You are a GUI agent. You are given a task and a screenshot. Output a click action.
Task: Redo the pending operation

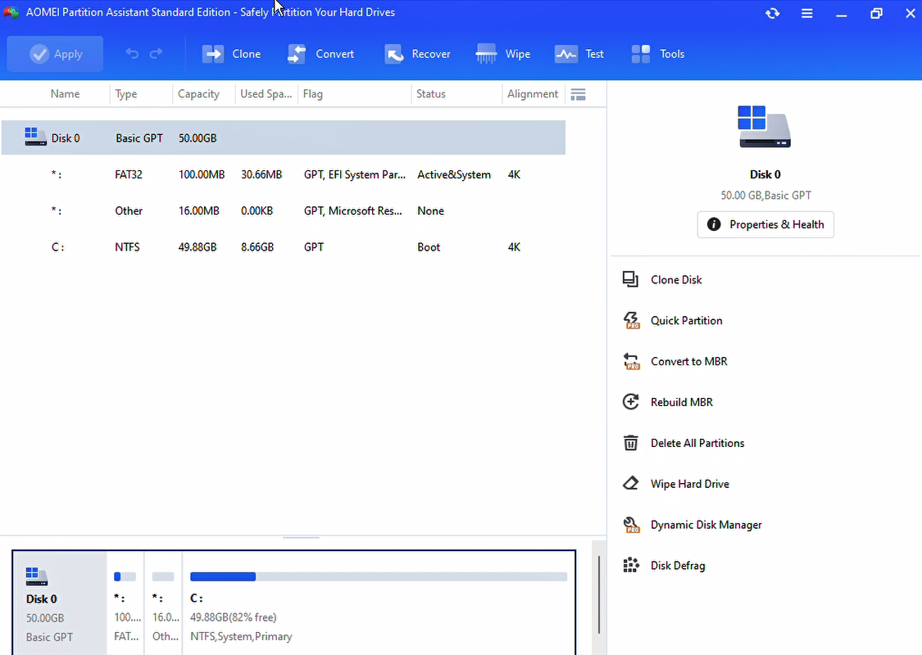click(156, 54)
